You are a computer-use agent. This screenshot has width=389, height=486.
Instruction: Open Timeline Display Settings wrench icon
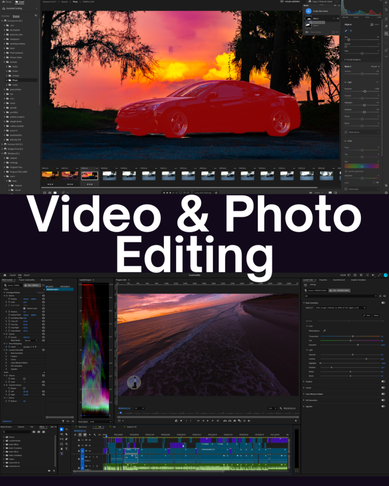point(95,435)
